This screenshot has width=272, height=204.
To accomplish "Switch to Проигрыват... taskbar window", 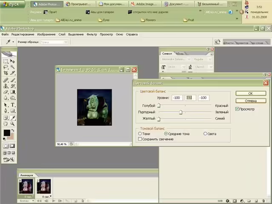I will 80,4.
